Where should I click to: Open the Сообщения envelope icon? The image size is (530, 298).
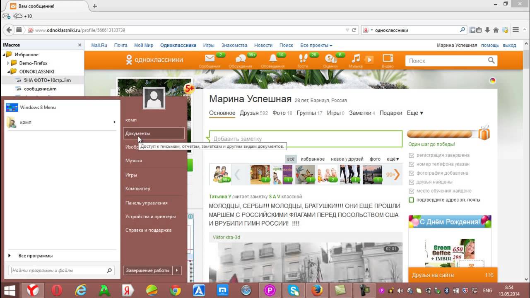[210, 59]
